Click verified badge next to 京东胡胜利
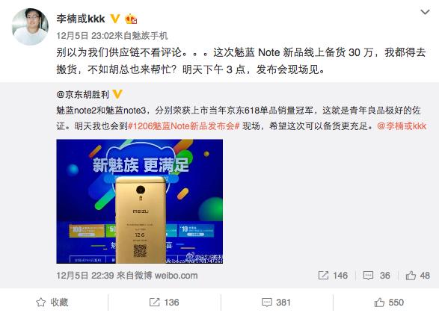439x316 pixels. tap(117, 94)
